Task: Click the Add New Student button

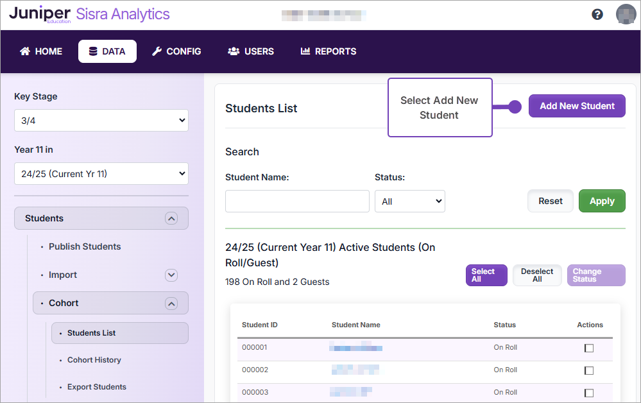Action: (x=576, y=106)
